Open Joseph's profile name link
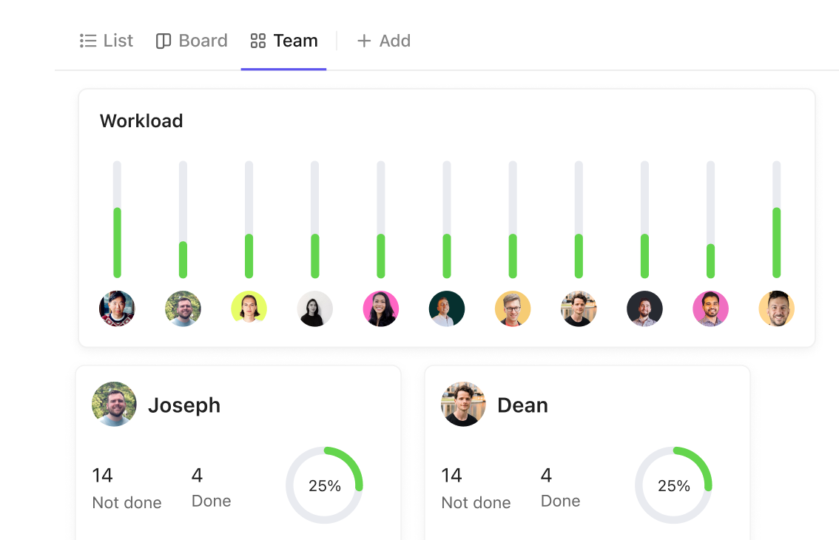 [184, 405]
